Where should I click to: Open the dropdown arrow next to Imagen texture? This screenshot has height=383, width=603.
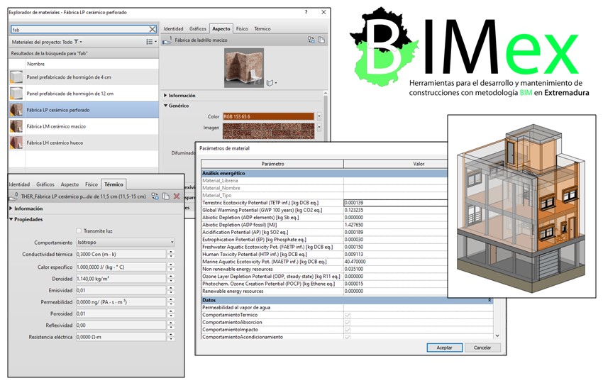pyautogui.click(x=319, y=127)
